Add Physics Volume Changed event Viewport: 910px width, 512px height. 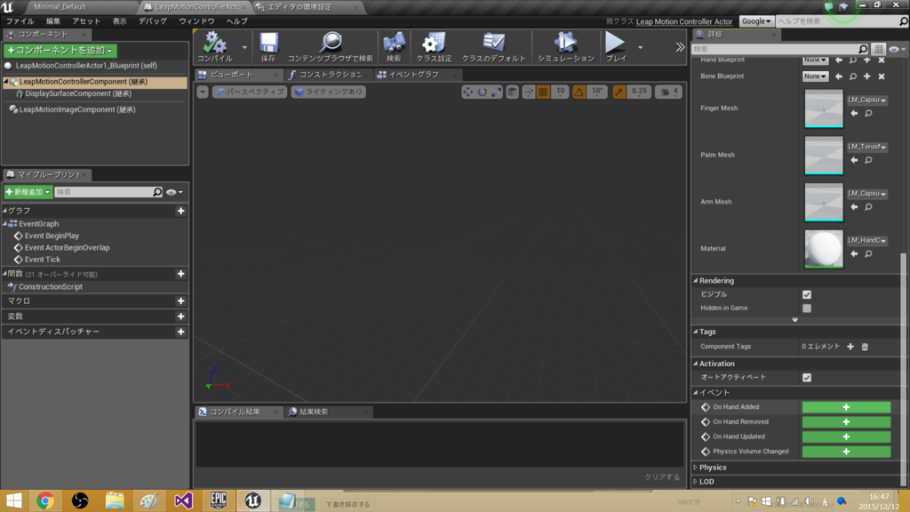pyautogui.click(x=846, y=452)
